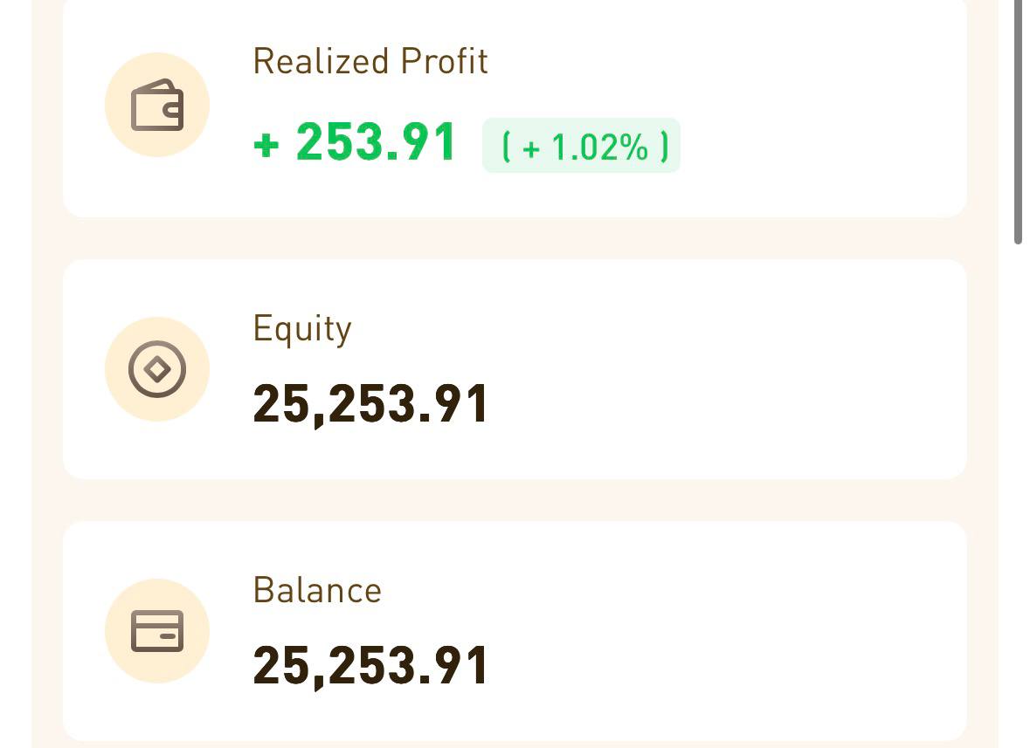Image resolution: width=1030 pixels, height=748 pixels.
Task: Click the credit card icon beside Balance
Action: [x=157, y=631]
